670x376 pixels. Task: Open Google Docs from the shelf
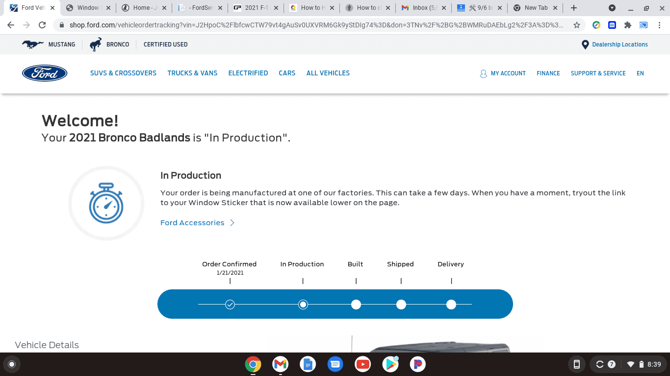pyautogui.click(x=308, y=364)
